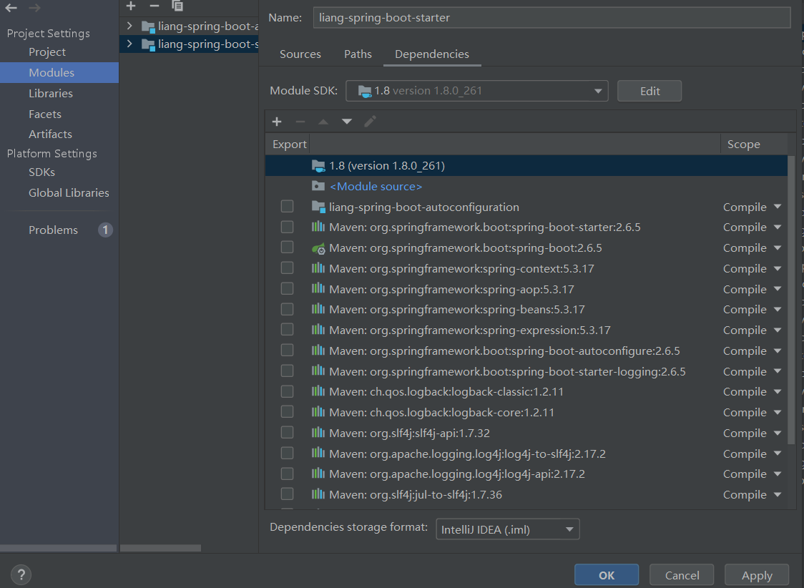This screenshot has width=804, height=588.
Task: Click the spring-boot-starter:2.6.5 library icon
Action: point(318,227)
